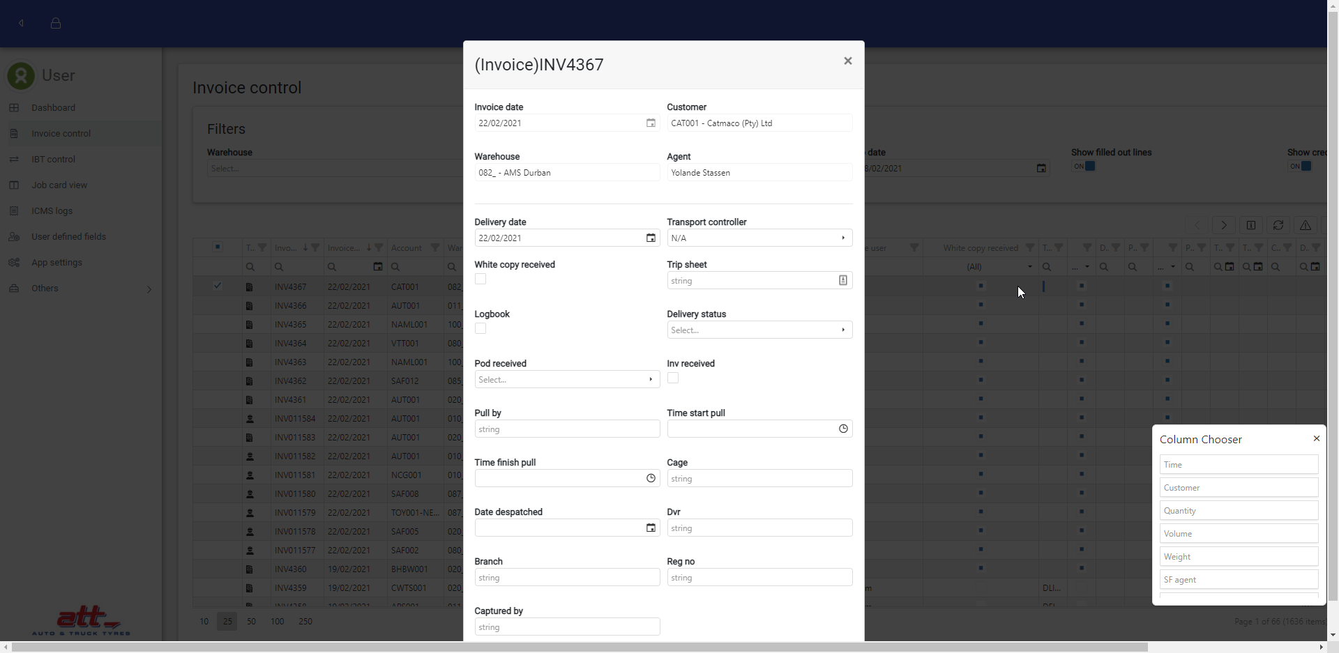Open the Pod received dropdown

(566, 380)
